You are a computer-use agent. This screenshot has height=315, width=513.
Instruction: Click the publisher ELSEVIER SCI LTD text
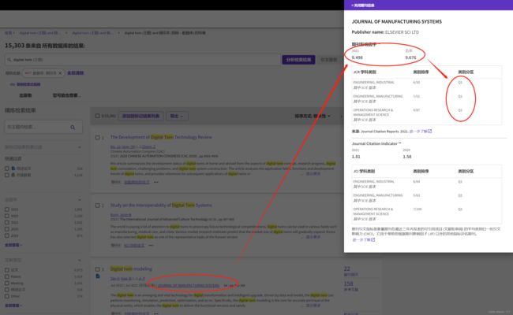[402, 32]
